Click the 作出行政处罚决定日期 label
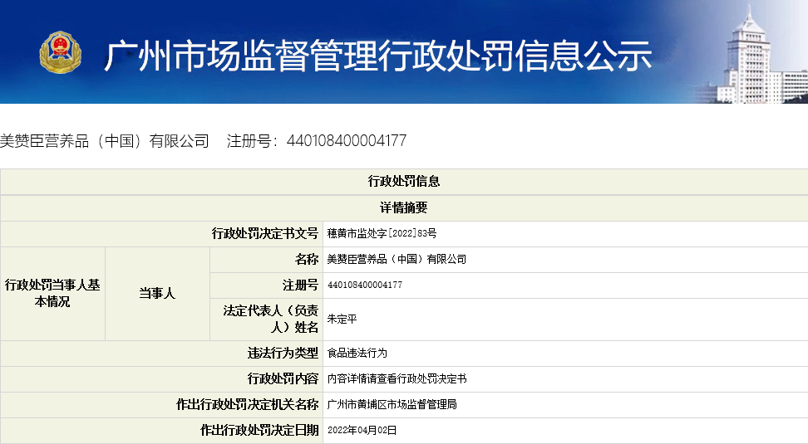This screenshot has height=444, width=808. (x=259, y=431)
